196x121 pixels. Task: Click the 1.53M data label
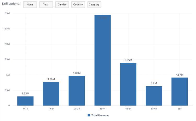click(x=25, y=93)
